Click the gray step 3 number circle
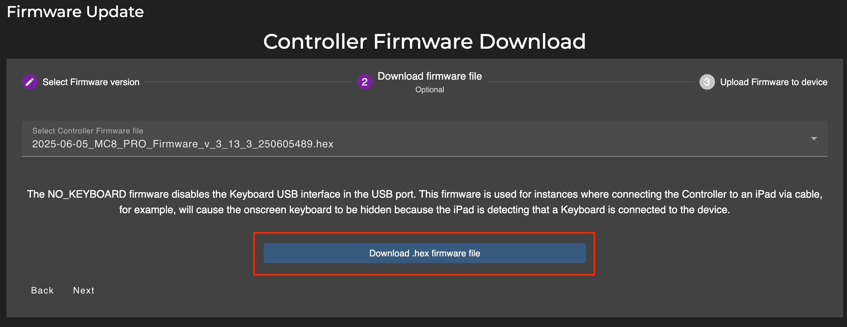This screenshot has height=327, width=847. [x=707, y=82]
